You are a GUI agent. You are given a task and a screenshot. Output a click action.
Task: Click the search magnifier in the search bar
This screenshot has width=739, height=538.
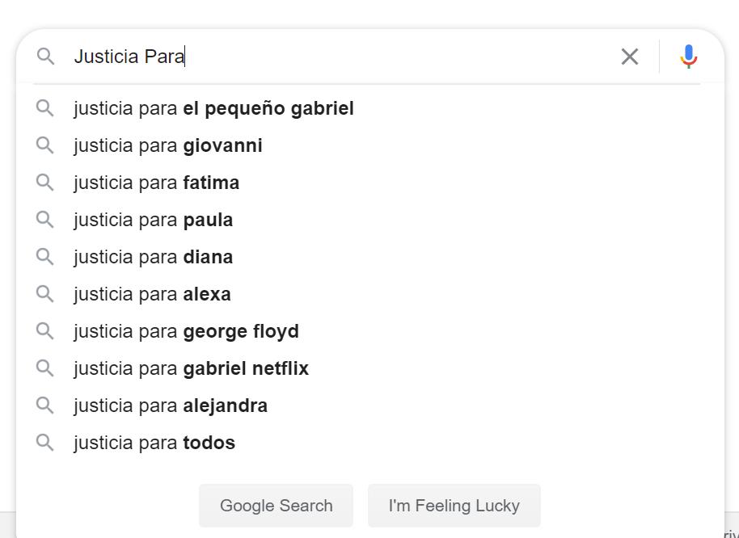[x=45, y=57]
